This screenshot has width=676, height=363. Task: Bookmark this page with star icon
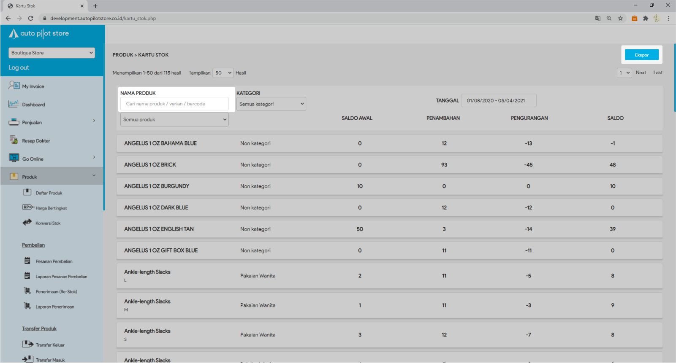coord(620,18)
